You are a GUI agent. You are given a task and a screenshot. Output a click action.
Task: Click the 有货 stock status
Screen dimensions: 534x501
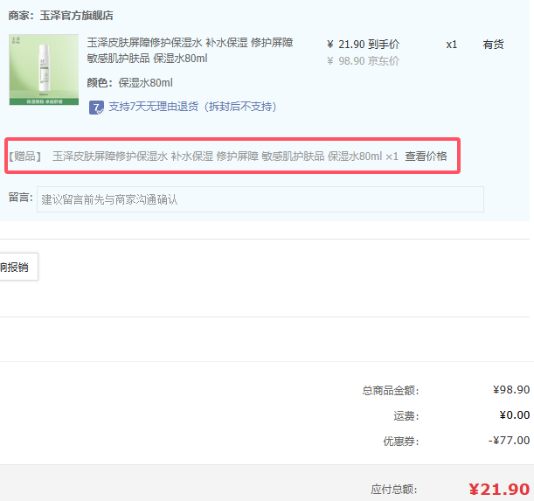click(493, 45)
